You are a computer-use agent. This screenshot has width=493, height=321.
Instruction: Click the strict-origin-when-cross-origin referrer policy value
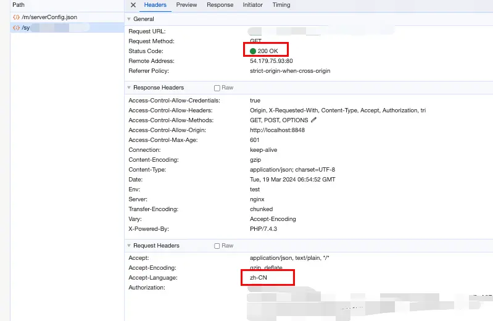click(290, 71)
